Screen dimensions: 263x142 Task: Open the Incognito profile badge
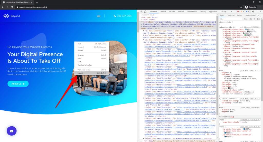(x=251, y=7)
